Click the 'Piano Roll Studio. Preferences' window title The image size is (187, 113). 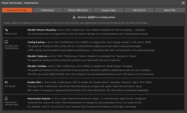click(20, 3)
